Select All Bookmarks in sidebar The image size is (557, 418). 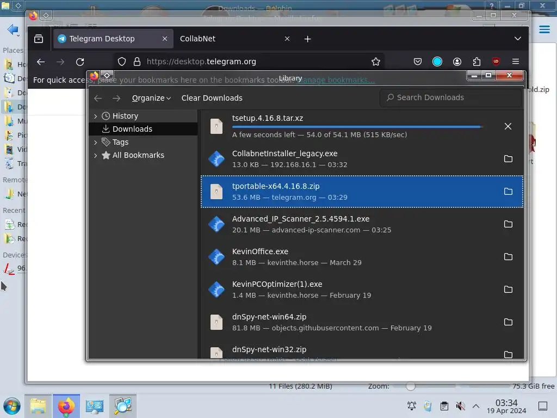coord(143,155)
